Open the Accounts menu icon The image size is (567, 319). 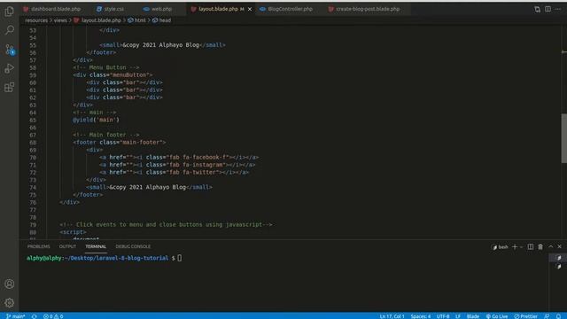(10, 284)
